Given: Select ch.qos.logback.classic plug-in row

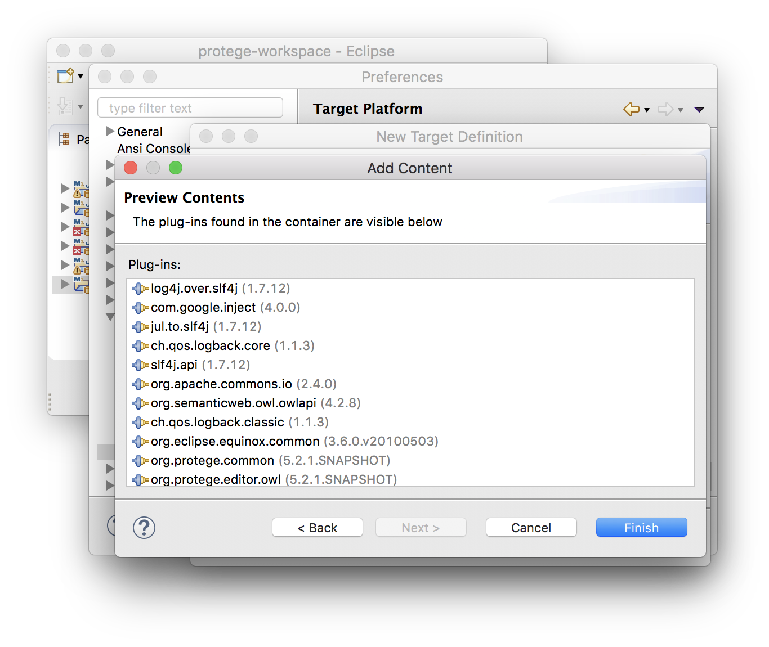Looking at the screenshot, I should tap(410, 423).
